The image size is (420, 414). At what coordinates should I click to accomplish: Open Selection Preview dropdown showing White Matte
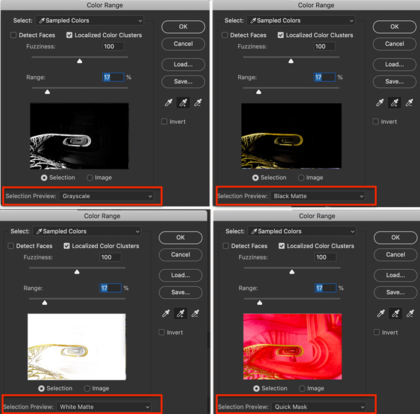pos(104,407)
